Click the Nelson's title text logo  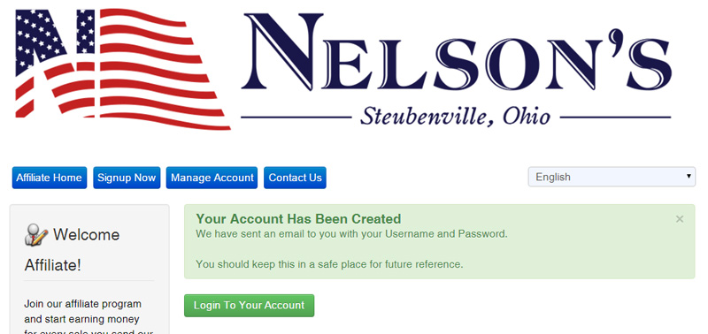456,53
